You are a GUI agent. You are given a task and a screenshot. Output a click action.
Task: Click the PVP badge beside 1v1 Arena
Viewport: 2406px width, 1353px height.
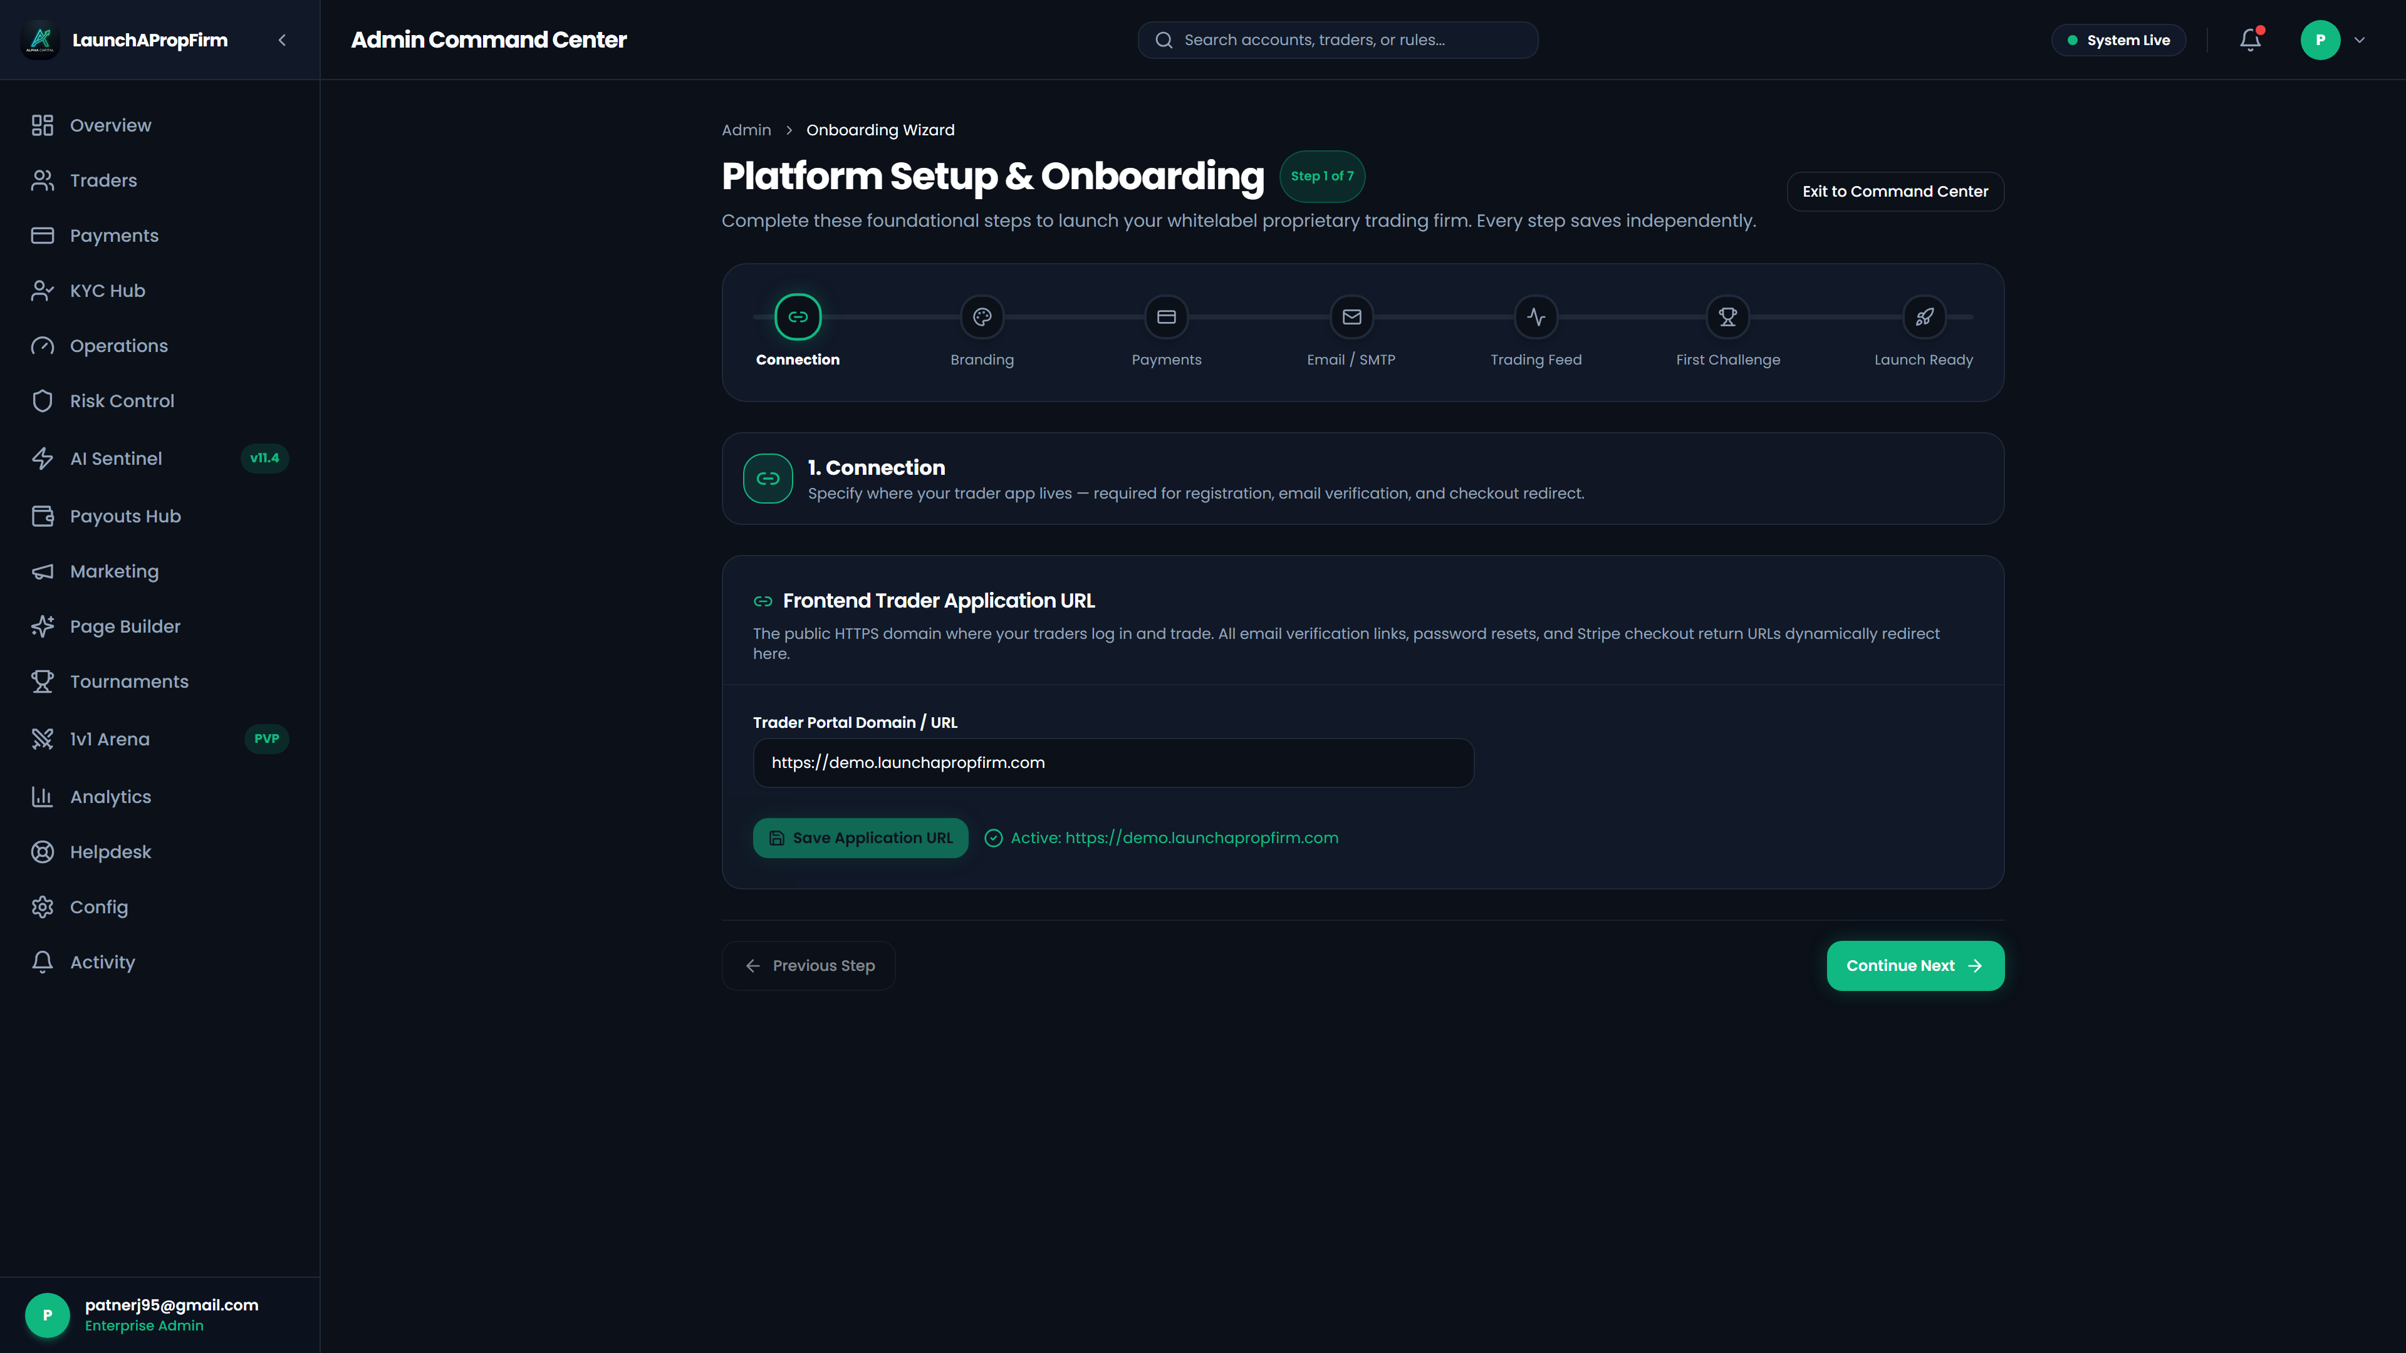pyautogui.click(x=266, y=740)
